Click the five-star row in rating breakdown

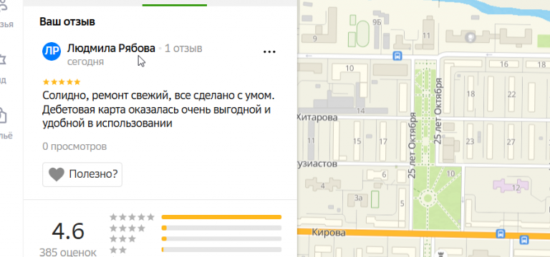pyautogui.click(x=196, y=217)
